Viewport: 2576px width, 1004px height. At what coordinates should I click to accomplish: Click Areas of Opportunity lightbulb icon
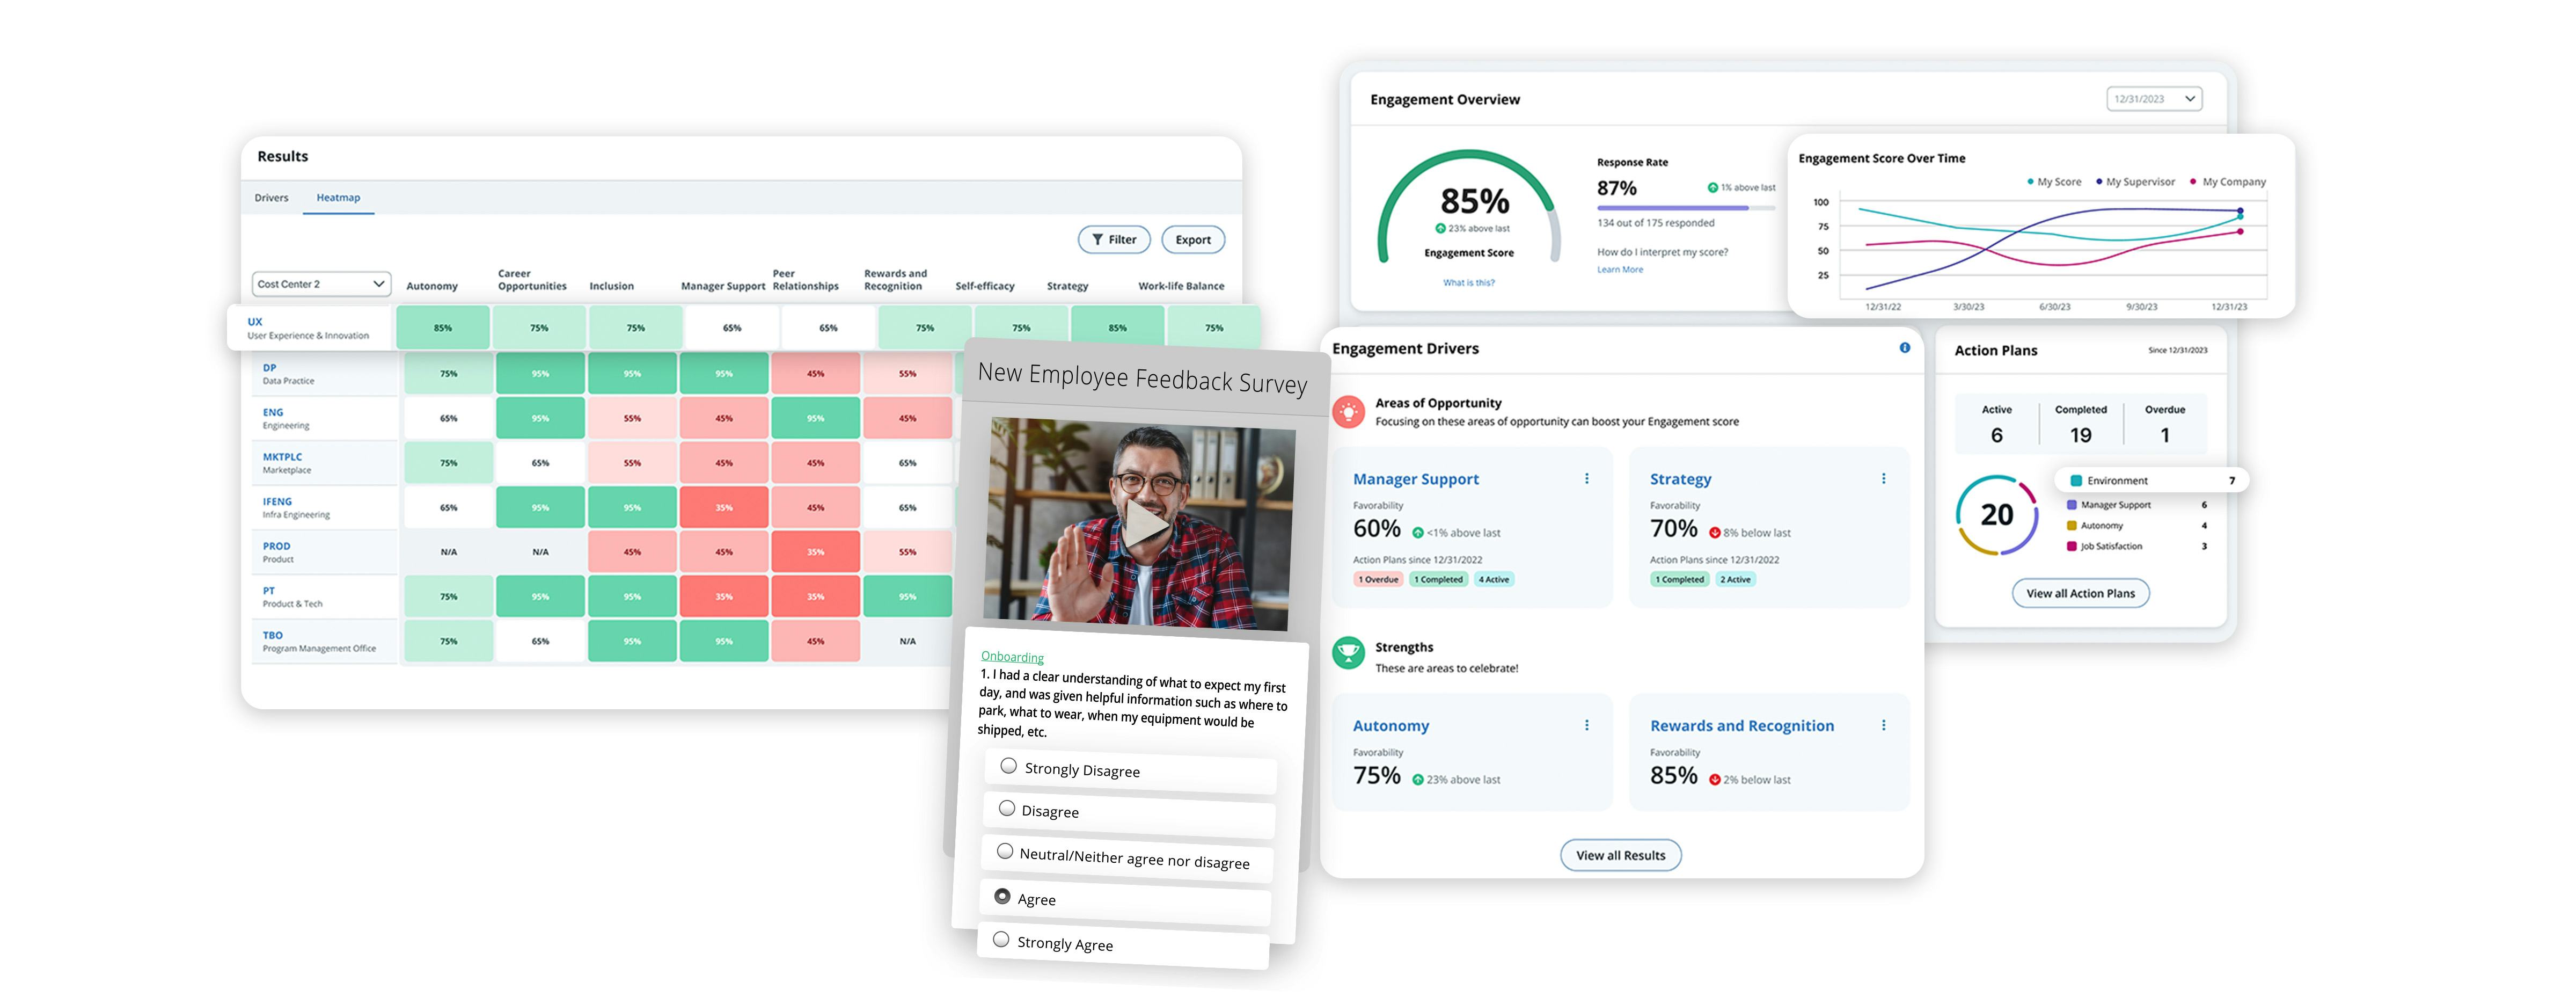tap(1348, 411)
